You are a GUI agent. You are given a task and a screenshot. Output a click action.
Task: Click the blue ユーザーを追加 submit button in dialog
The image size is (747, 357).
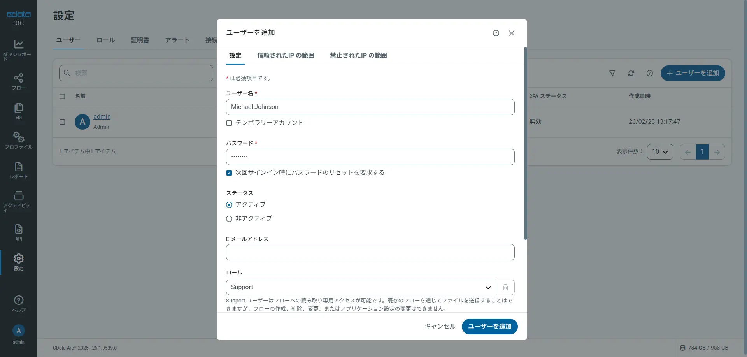click(489, 326)
